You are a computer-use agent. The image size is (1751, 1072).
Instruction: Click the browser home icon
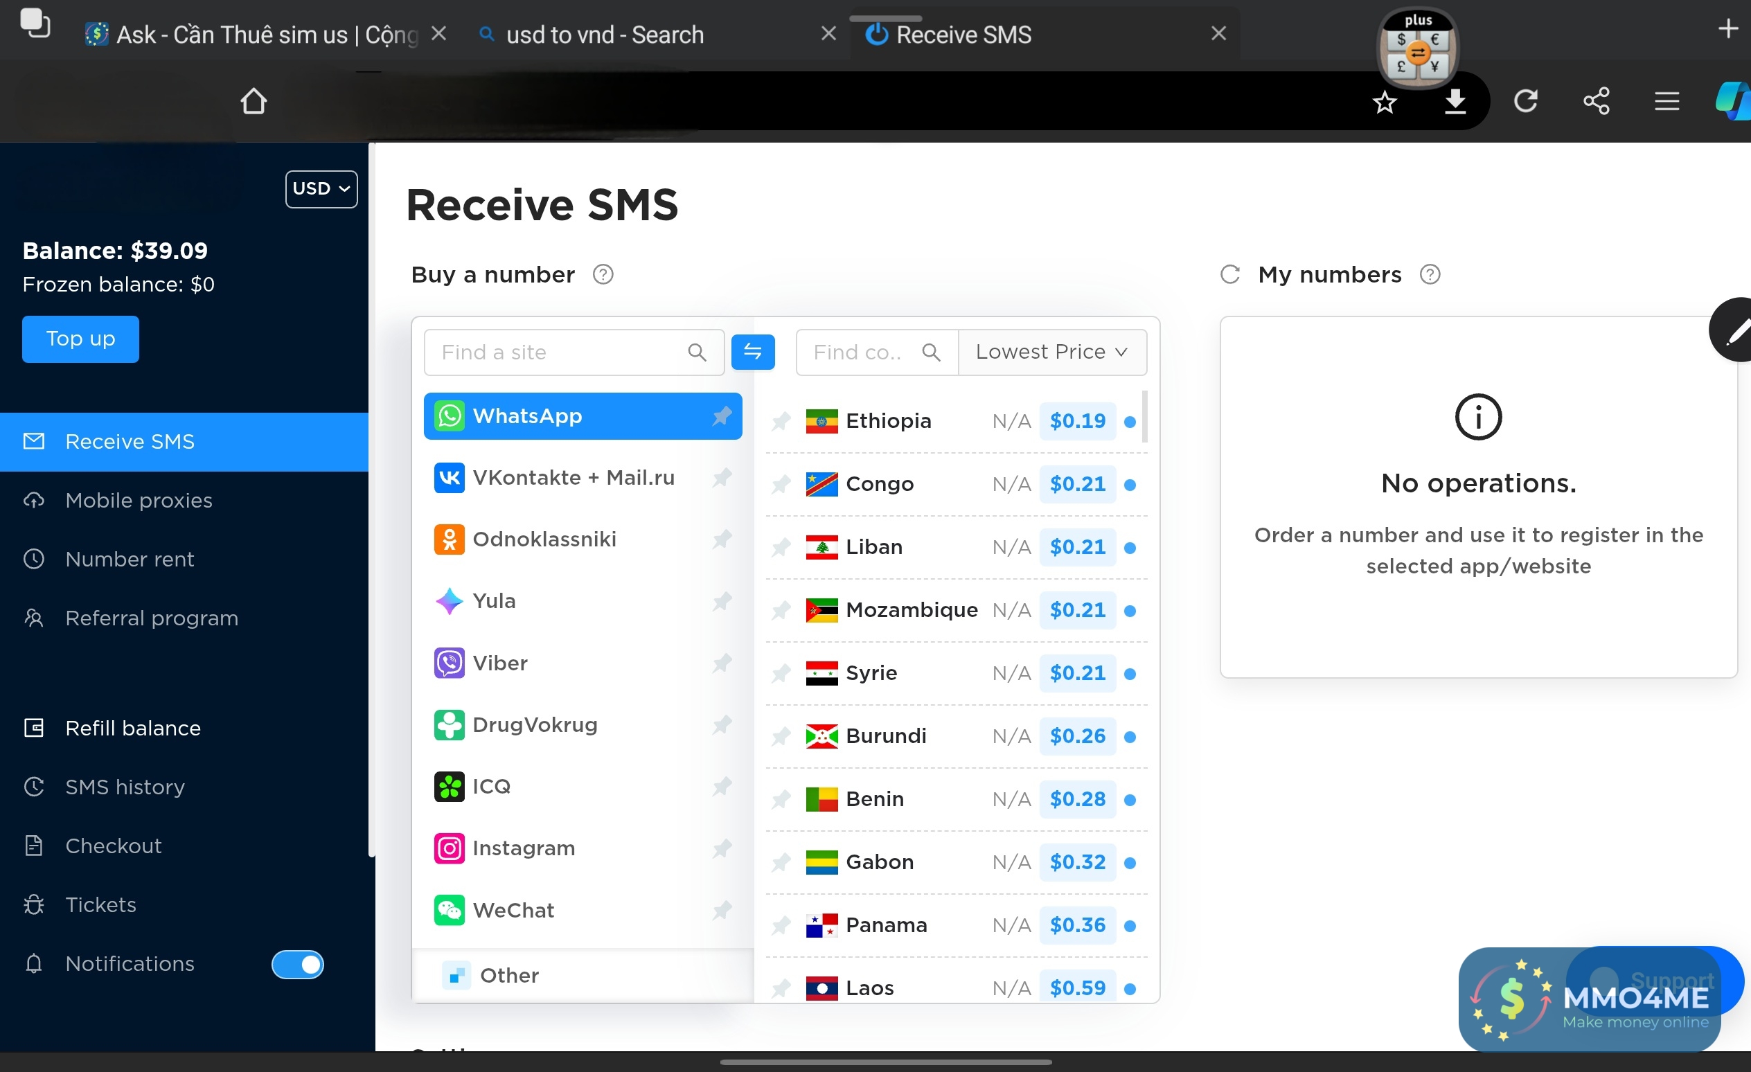point(254,101)
